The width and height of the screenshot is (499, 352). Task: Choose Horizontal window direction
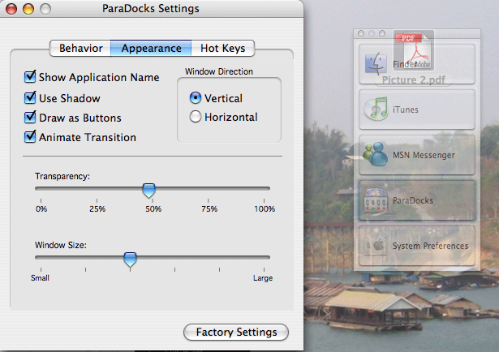195,117
